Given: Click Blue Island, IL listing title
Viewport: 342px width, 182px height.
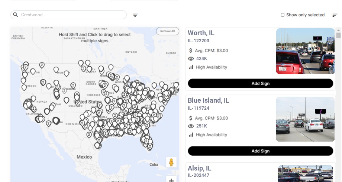Looking at the screenshot, I should tap(209, 100).
